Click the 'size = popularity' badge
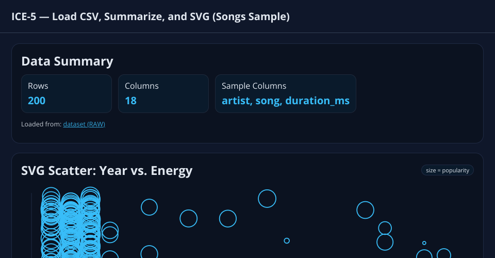 (x=448, y=170)
